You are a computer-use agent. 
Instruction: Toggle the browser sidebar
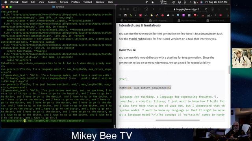135,9
